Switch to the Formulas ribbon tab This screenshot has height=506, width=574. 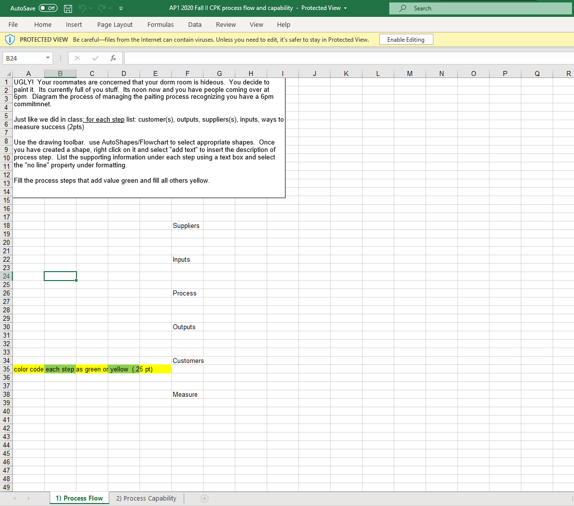point(160,24)
